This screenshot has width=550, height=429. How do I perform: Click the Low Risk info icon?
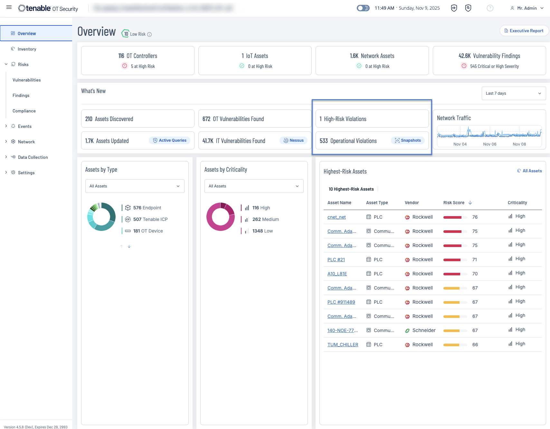click(149, 34)
